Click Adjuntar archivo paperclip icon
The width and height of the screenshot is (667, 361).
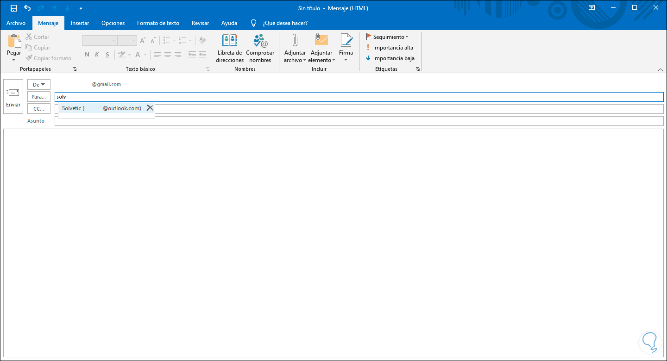point(295,41)
